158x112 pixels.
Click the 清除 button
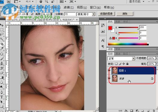pyautogui.click(x=125, y=14)
